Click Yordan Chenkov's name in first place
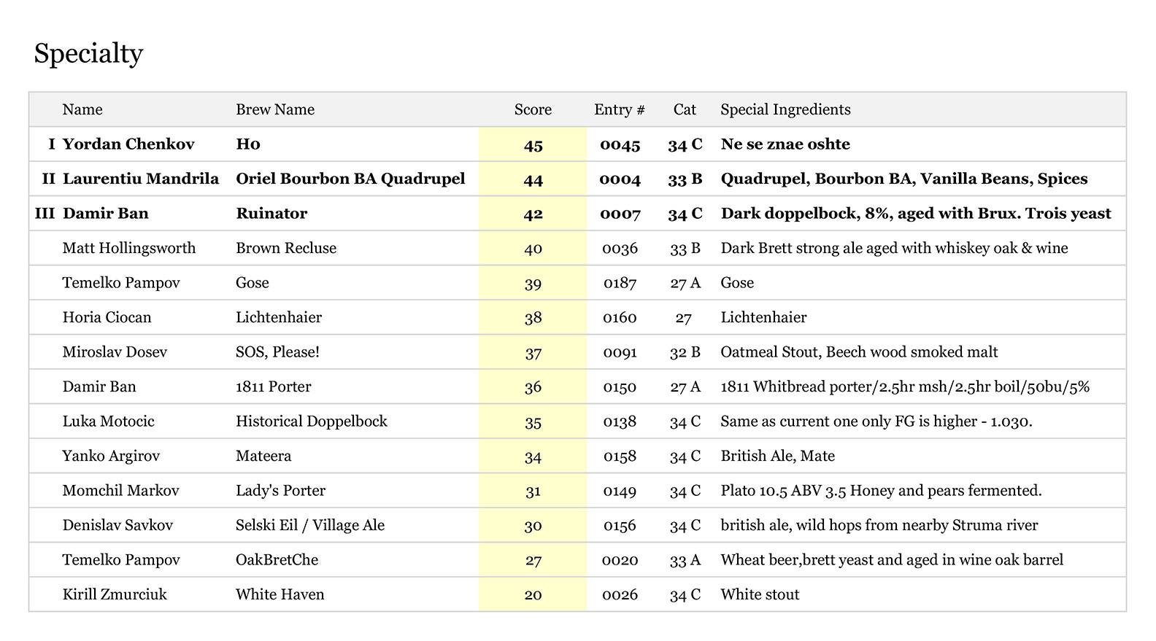Screen dimensions: 1156x641 (128, 144)
